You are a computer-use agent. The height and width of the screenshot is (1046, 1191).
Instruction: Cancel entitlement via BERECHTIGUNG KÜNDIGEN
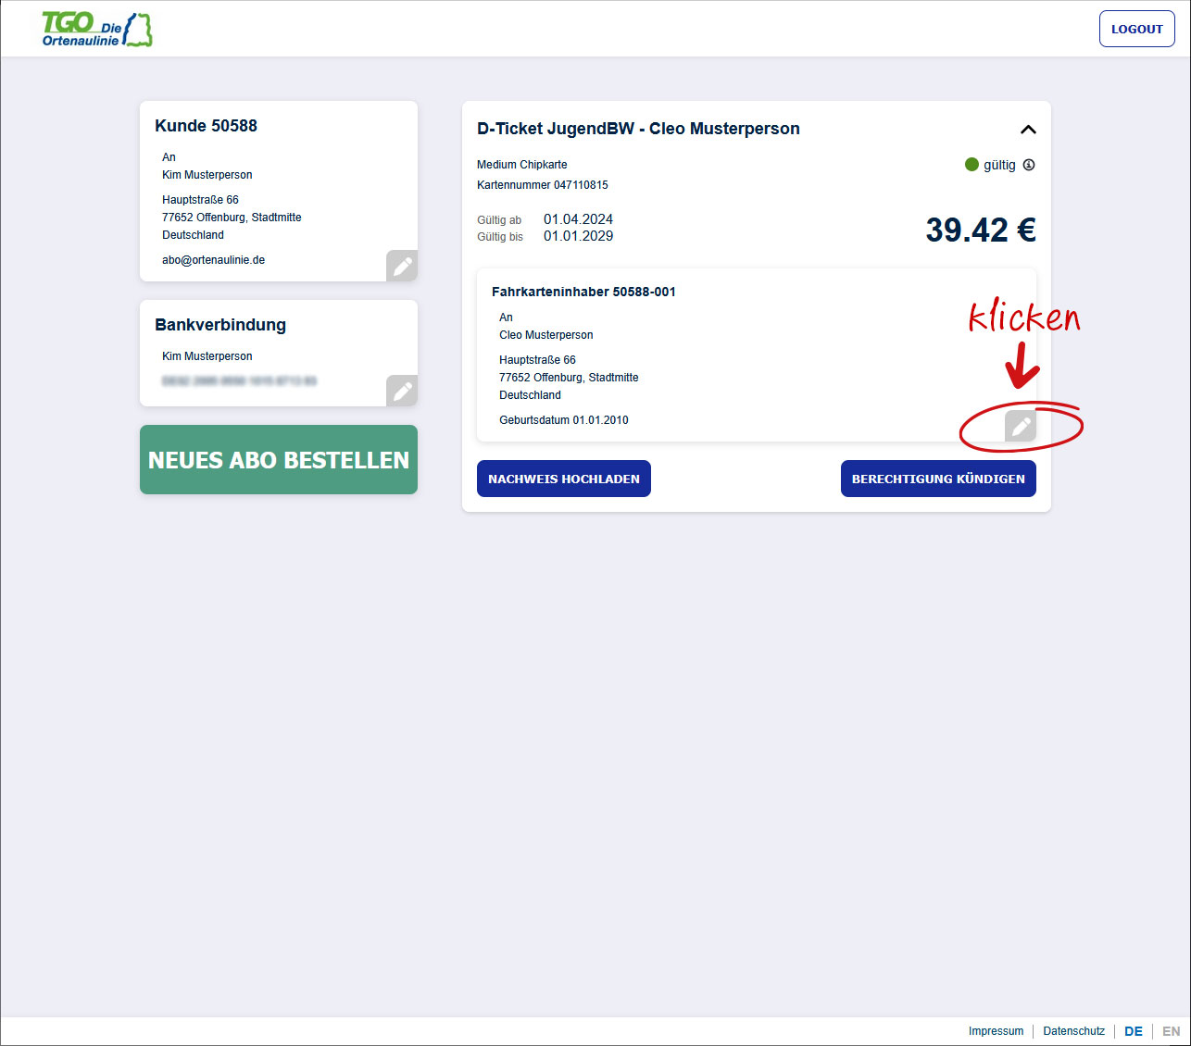938,479
